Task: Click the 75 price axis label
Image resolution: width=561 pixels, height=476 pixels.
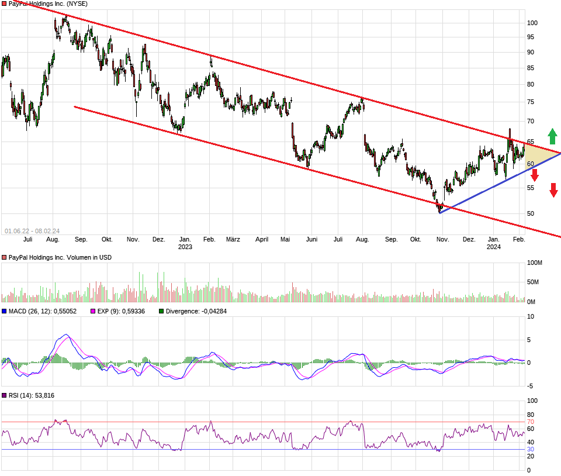Action: 531,102
